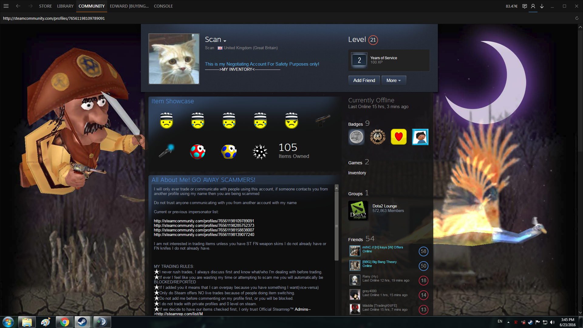Click the Level 21 circle badge

tap(373, 40)
